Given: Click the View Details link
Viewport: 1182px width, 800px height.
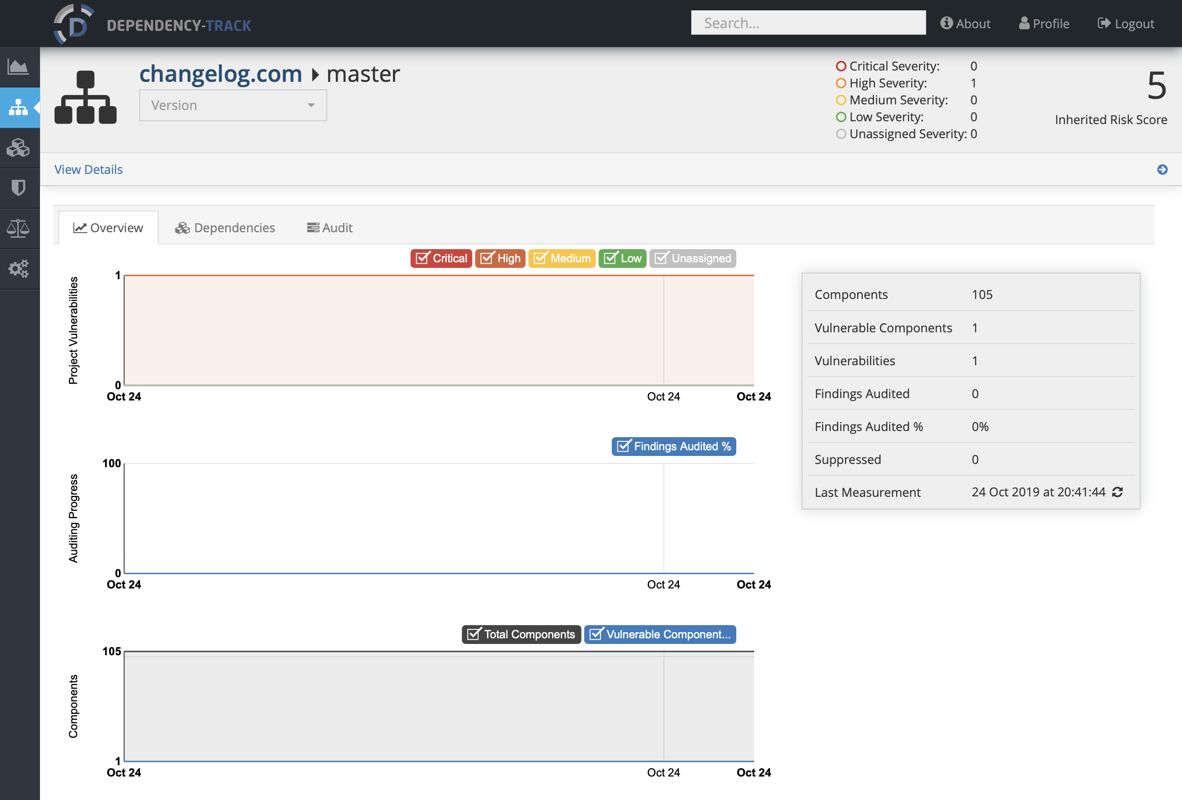Looking at the screenshot, I should pyautogui.click(x=89, y=169).
